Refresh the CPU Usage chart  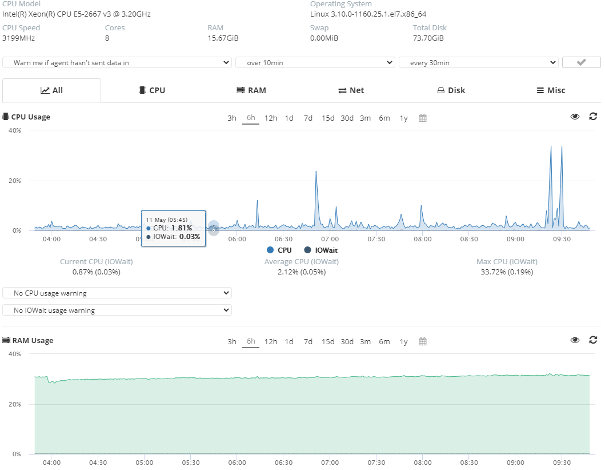tap(593, 117)
